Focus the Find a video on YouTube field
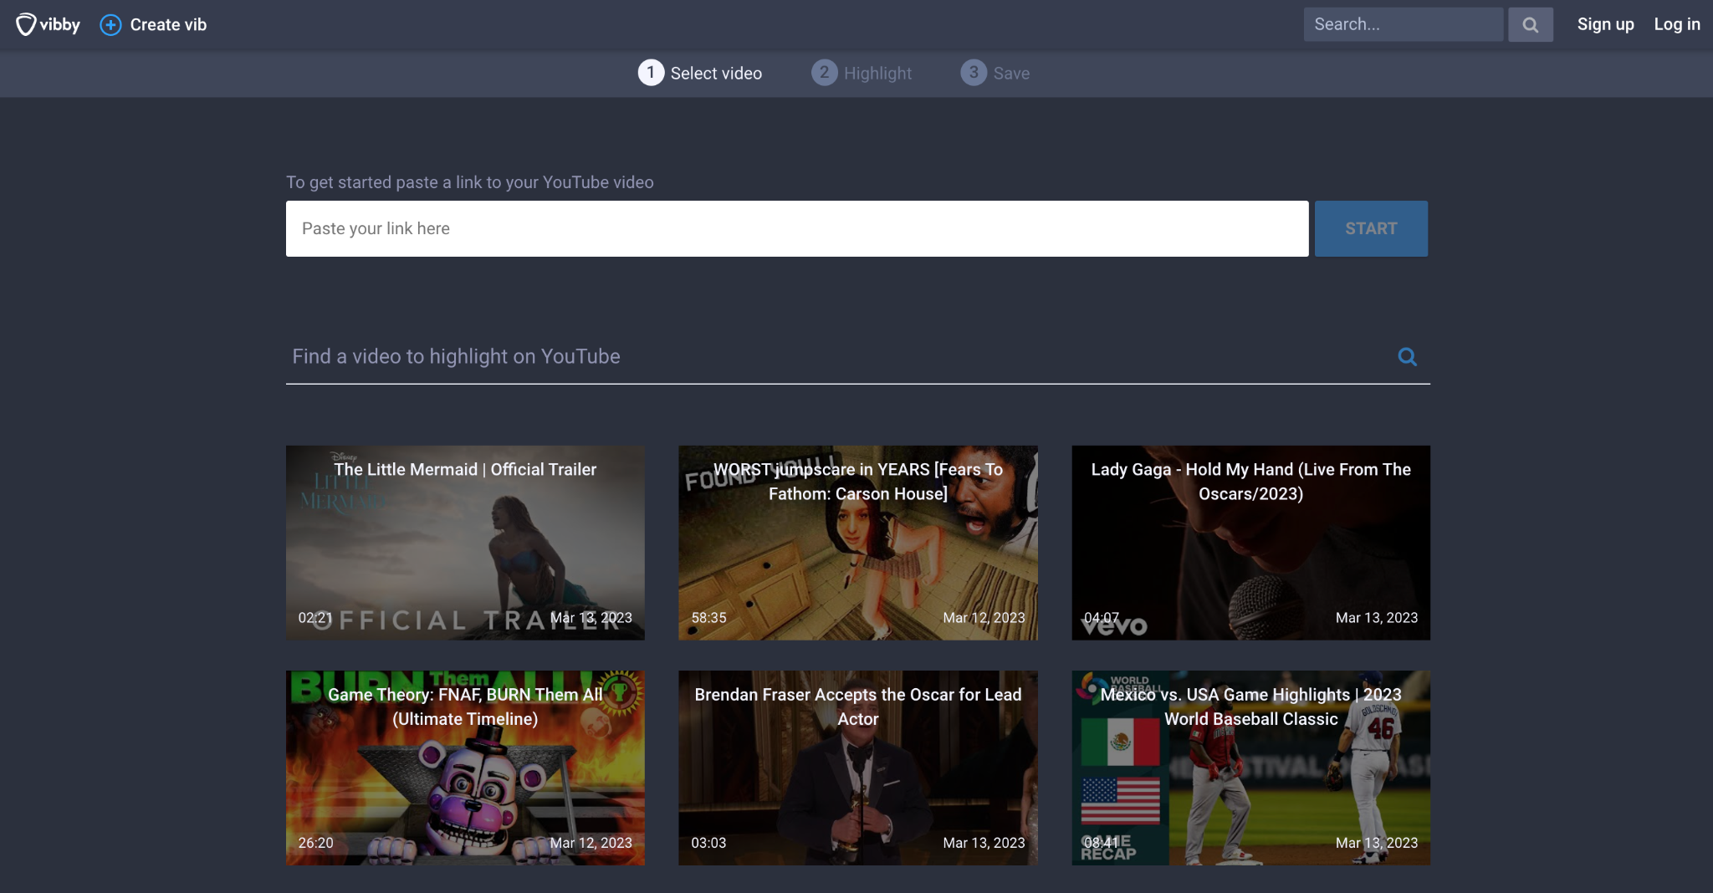The image size is (1713, 893). tap(836, 357)
